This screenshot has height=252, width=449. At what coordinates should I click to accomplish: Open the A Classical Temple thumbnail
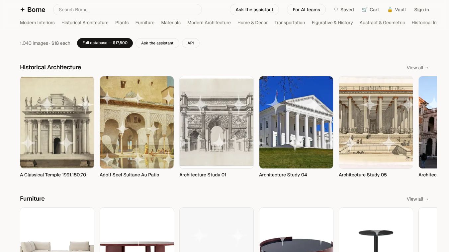coord(57,122)
